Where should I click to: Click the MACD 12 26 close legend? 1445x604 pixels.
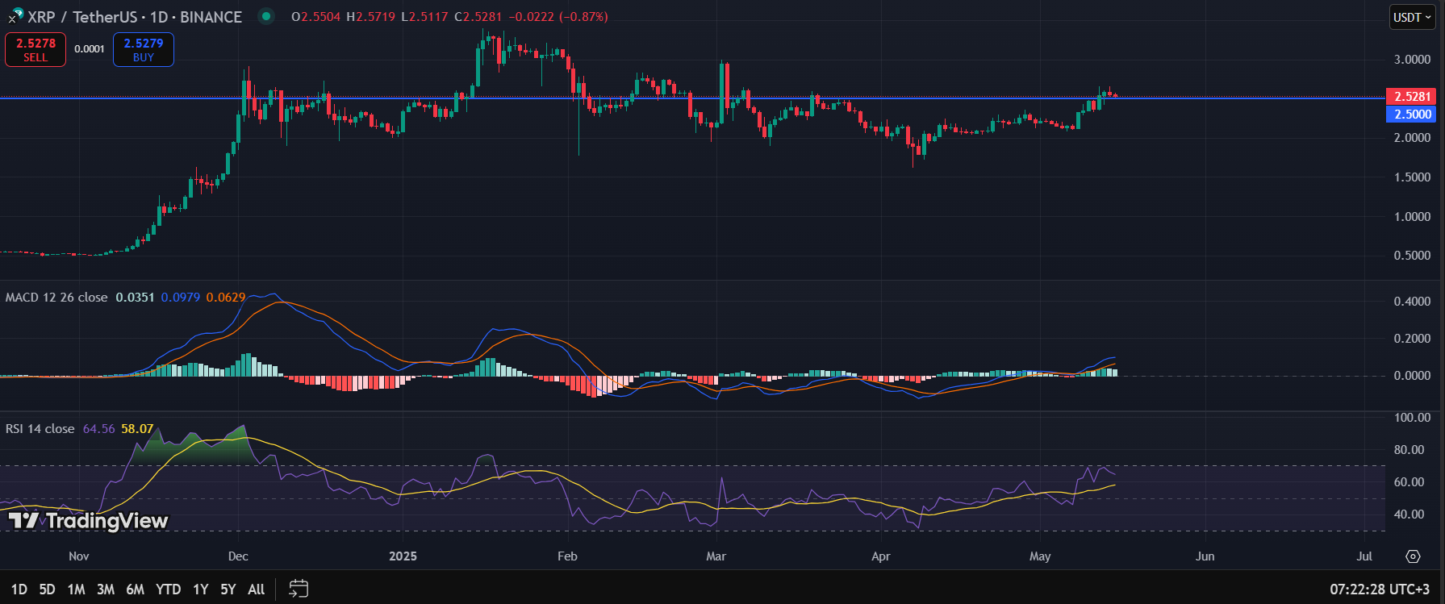56,298
